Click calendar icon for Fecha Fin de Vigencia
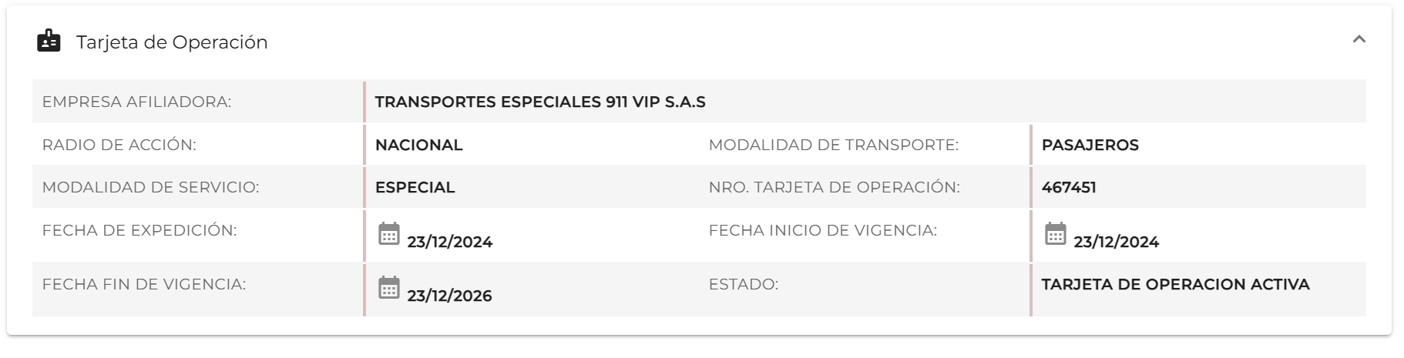 (x=389, y=287)
